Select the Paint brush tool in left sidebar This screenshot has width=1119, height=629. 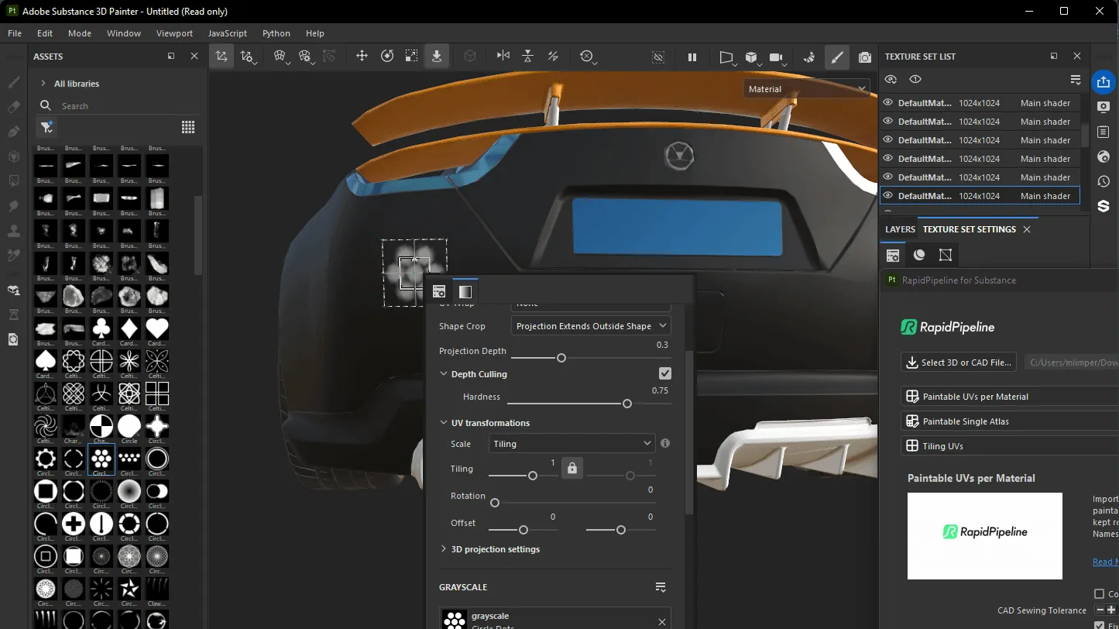13,82
